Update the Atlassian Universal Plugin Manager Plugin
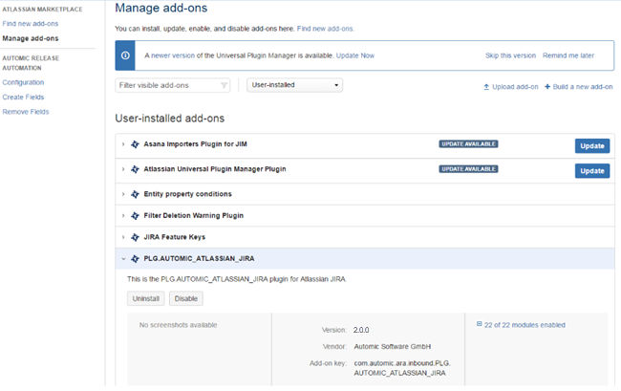 592,171
